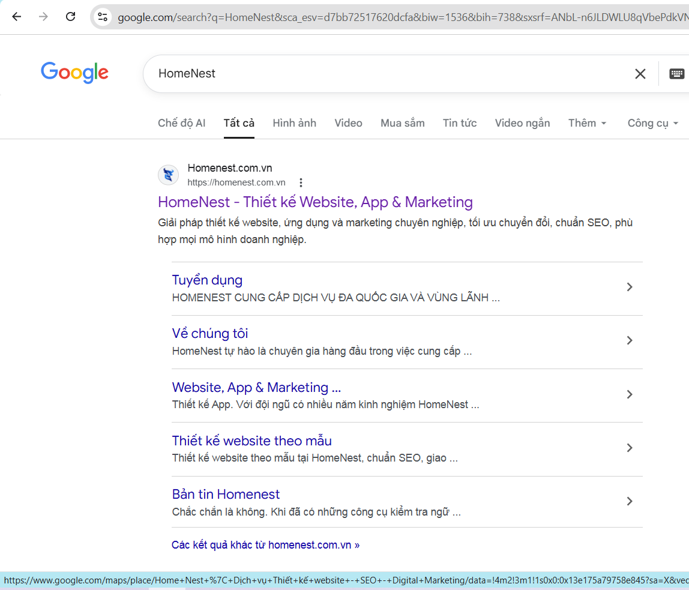Click chevron beside Tuyển dụng sitelink

point(630,287)
